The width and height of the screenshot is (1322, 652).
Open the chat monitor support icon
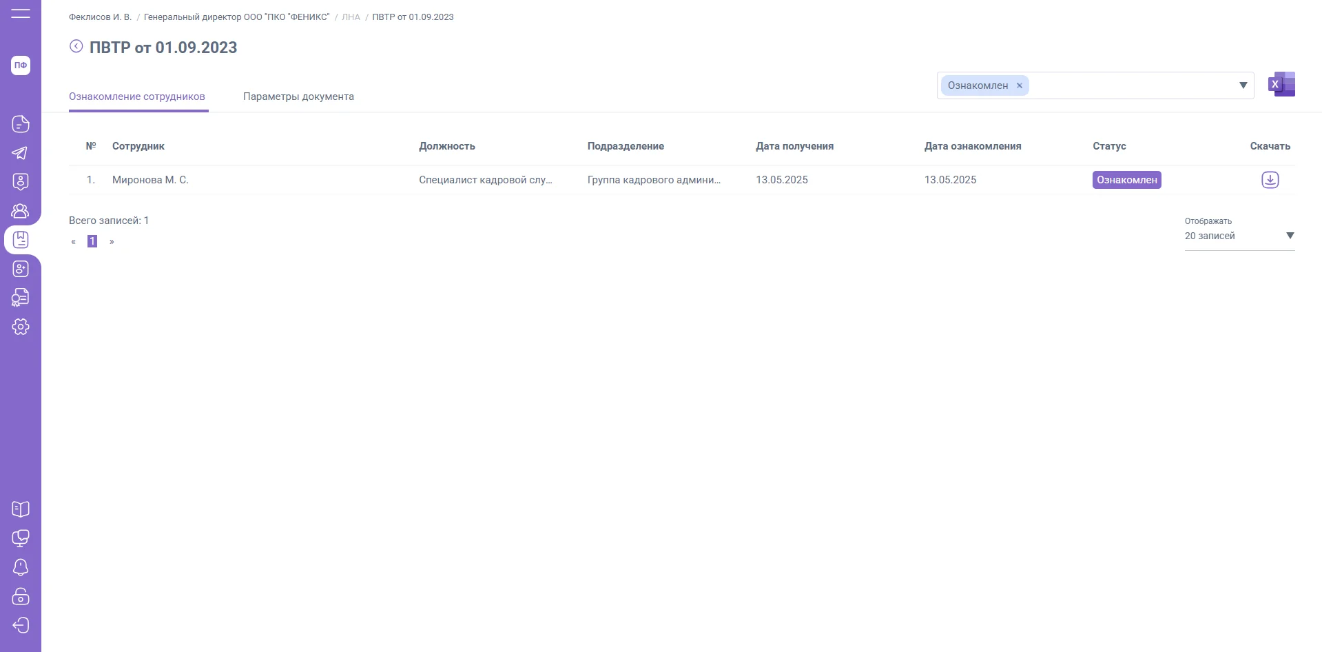coord(21,538)
